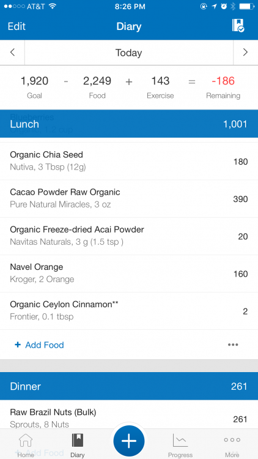This screenshot has width=258, height=459.
Task: Tap Edit in the top bar
Action: (x=17, y=26)
